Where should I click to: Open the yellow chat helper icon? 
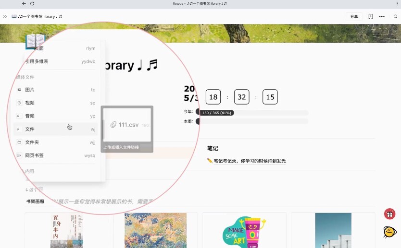(389, 232)
